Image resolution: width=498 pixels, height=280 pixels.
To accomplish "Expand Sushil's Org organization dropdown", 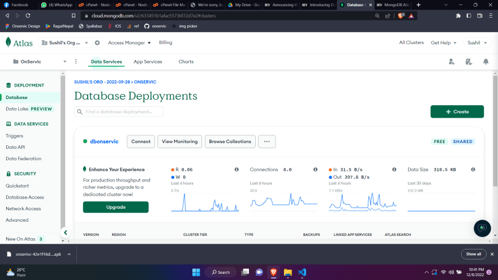I will pyautogui.click(x=65, y=43).
